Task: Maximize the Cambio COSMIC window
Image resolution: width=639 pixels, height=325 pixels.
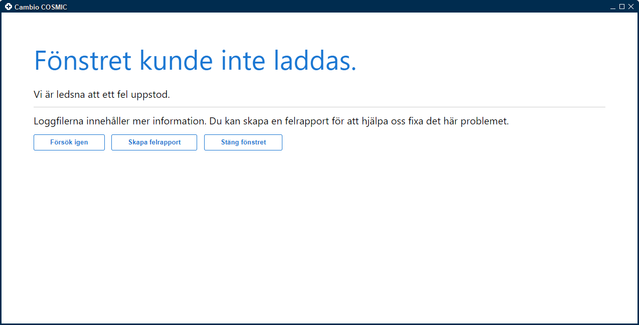Action: 622,7
